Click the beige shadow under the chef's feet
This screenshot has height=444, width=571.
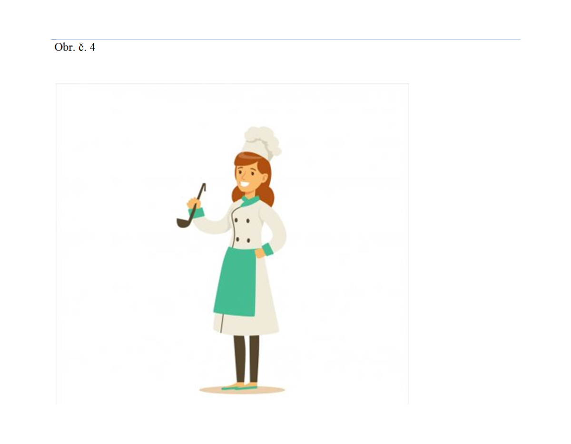point(242,390)
